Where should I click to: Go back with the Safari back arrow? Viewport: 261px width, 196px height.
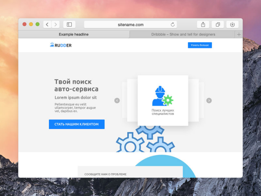[47, 24]
